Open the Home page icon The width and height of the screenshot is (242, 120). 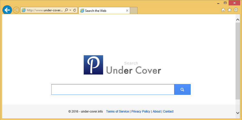click(223, 10)
